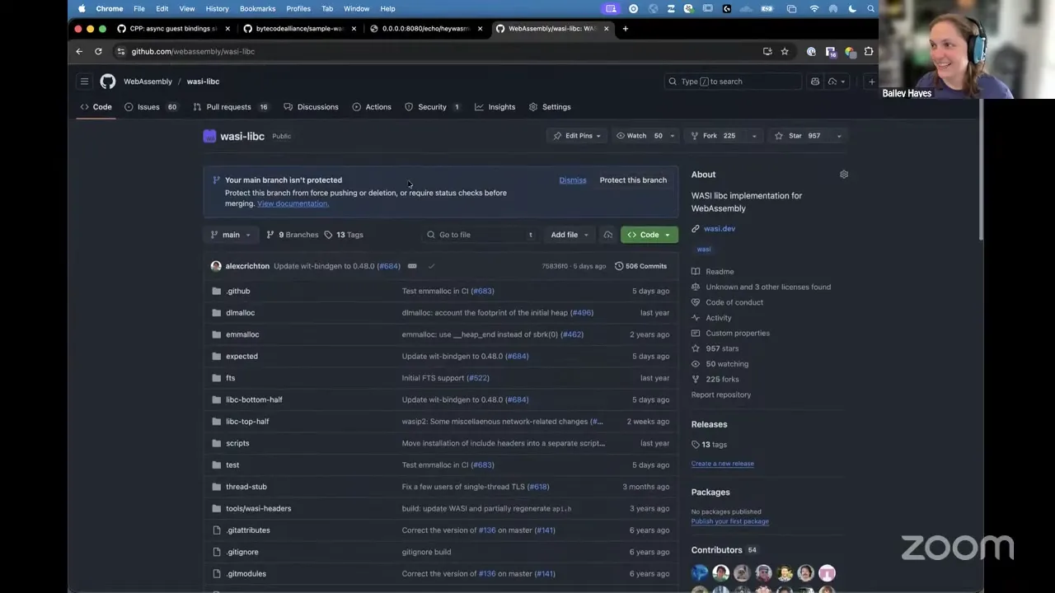Bookmark this page with the star icon
Viewport: 1055px width, 593px height.
pyautogui.click(x=785, y=51)
